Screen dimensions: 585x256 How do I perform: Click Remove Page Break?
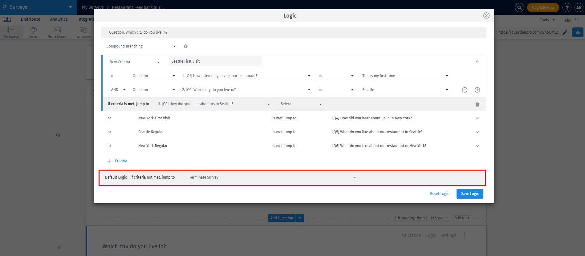pos(410,218)
